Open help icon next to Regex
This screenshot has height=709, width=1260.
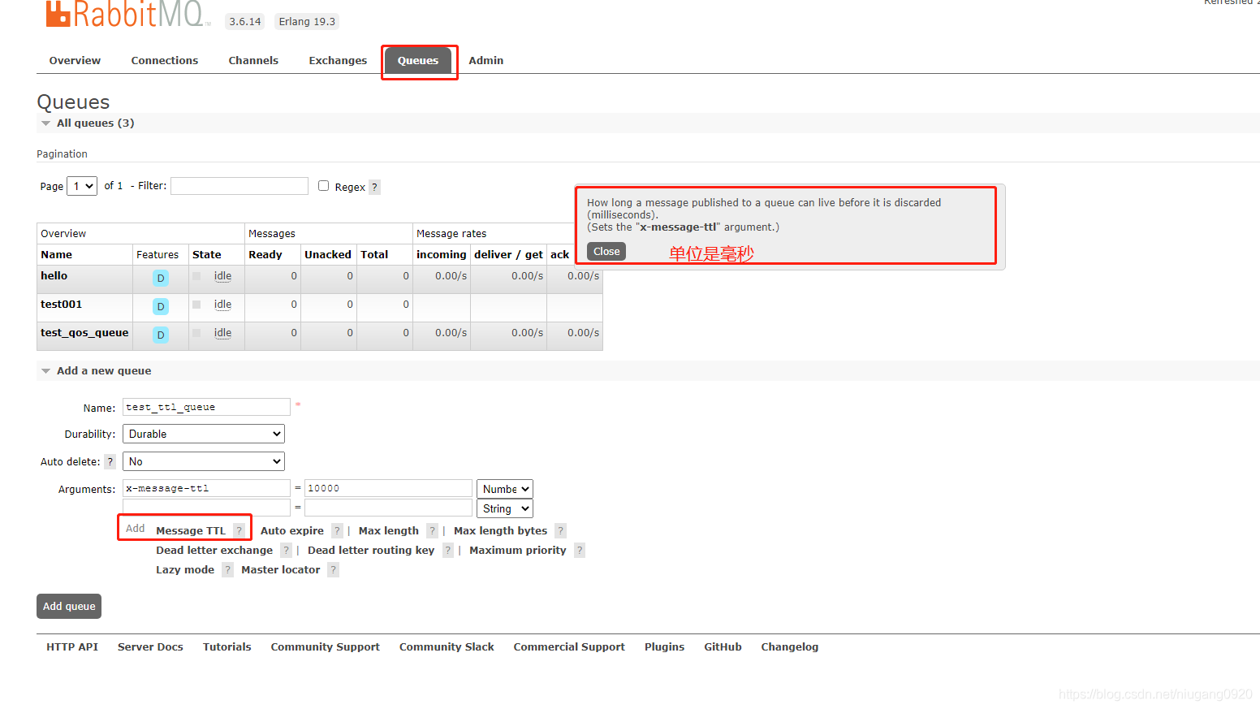pos(374,187)
